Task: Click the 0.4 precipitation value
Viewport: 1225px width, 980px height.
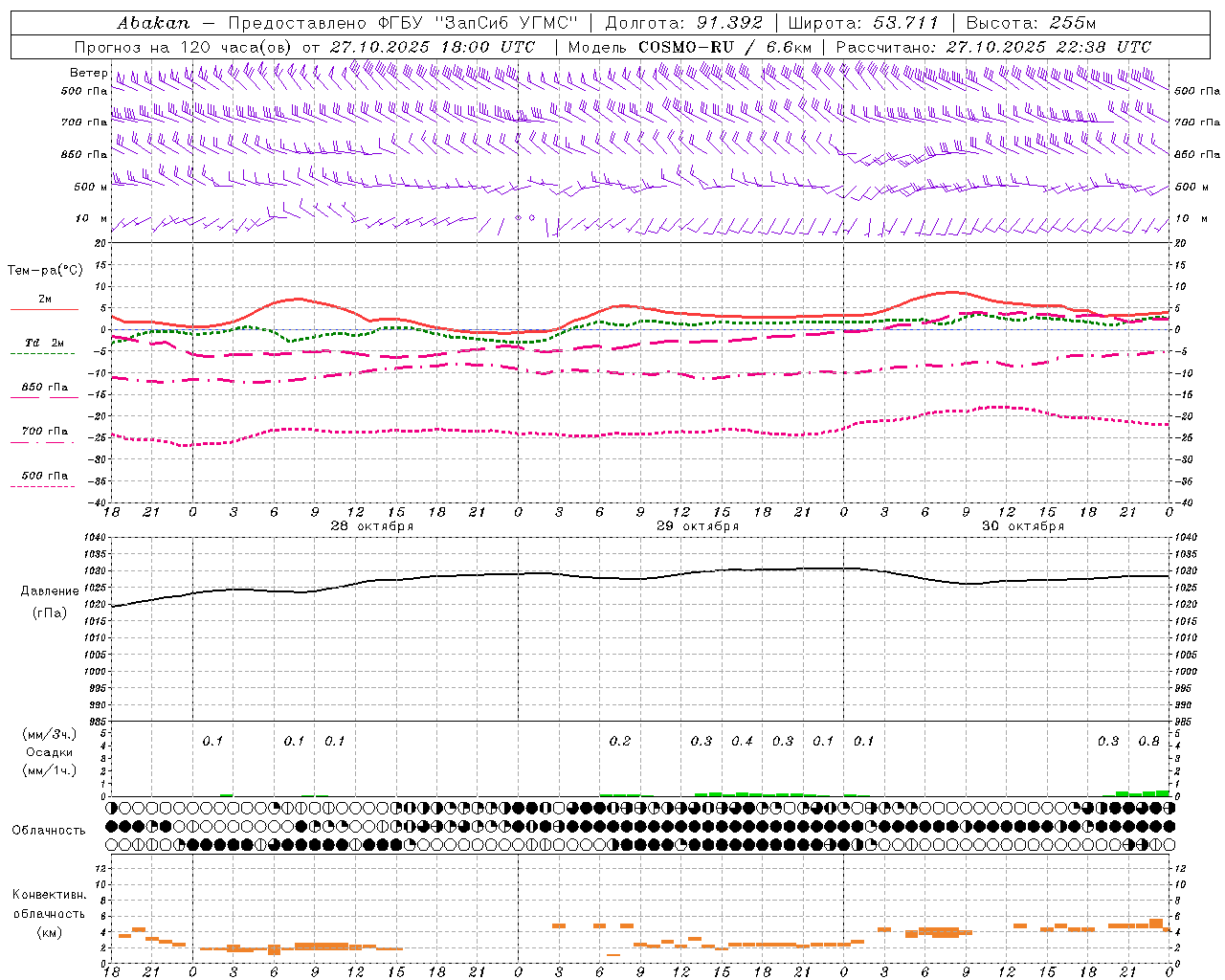Action: [x=742, y=741]
